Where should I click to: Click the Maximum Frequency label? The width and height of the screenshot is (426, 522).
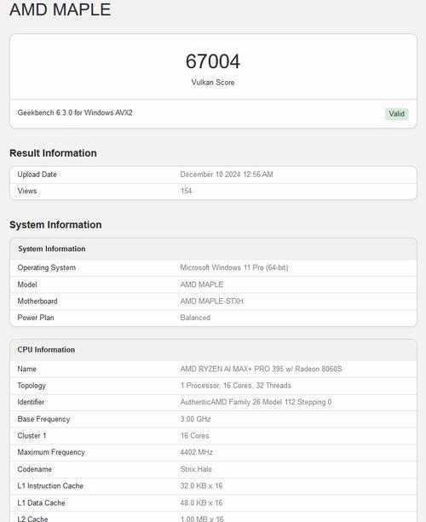51,452
